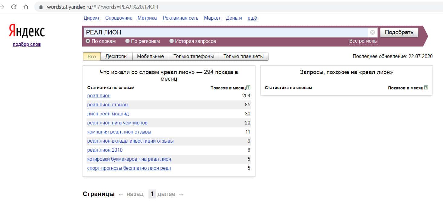Click the browser reload icon
Viewport: 443px width, 203px height.
click(14, 7)
